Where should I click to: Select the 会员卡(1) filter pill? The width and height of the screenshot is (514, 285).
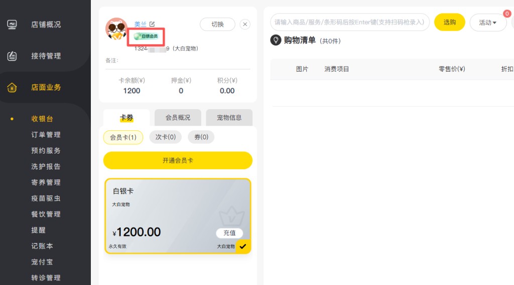point(123,137)
